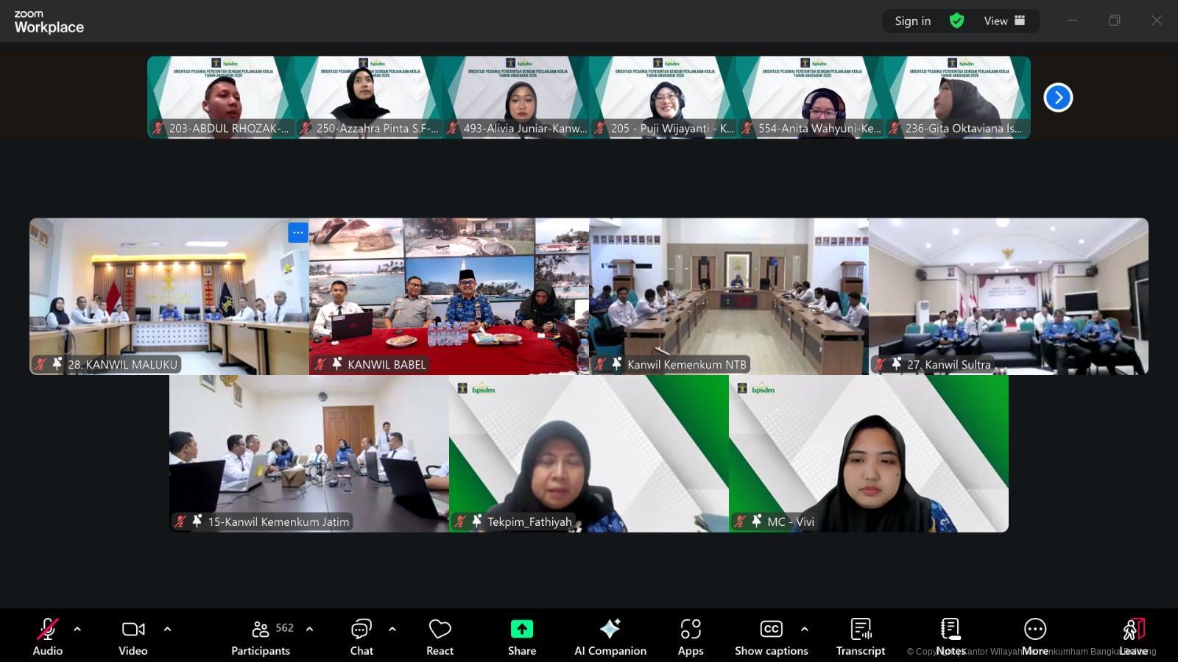Open AI Companion
The width and height of the screenshot is (1178, 662).
pos(610,637)
